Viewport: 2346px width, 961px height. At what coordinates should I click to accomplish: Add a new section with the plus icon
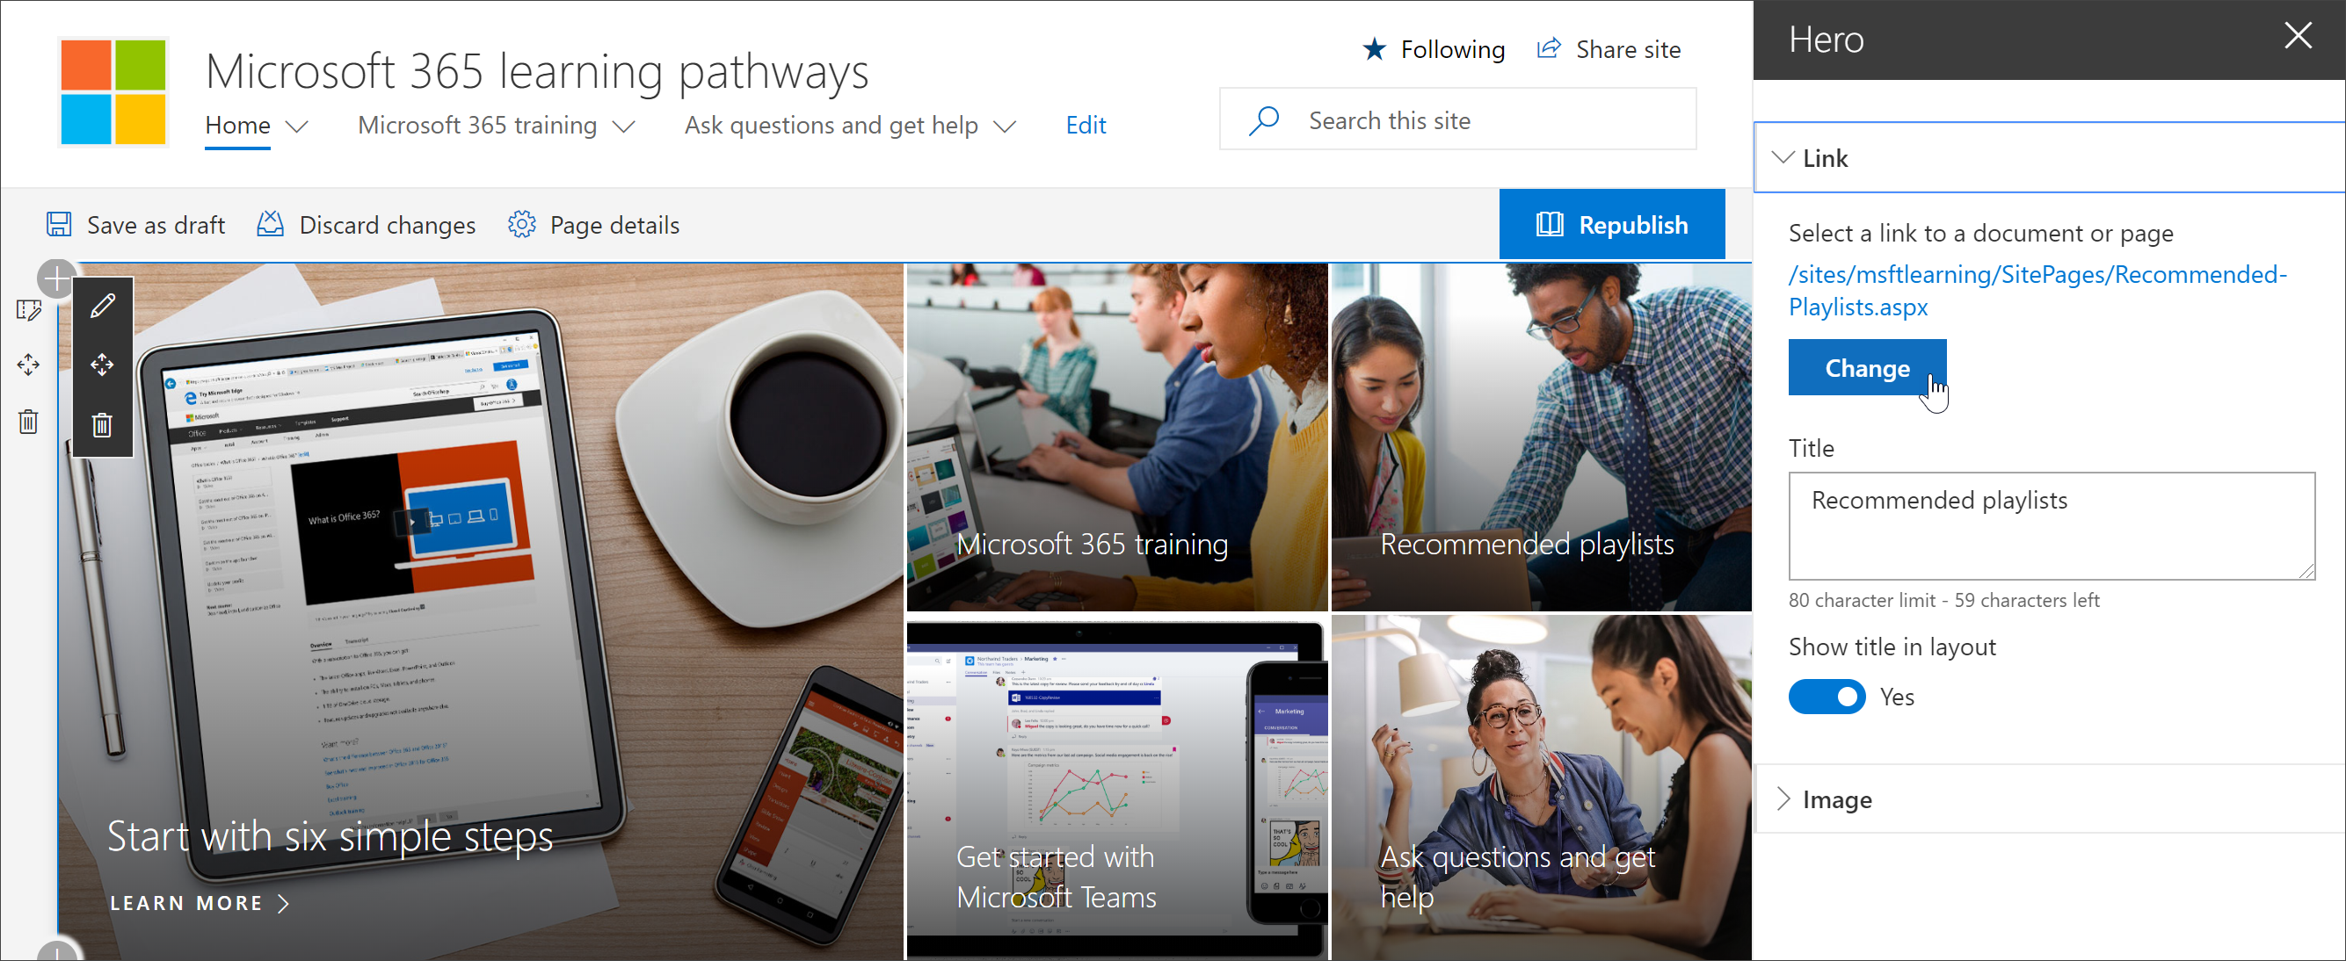point(56,278)
